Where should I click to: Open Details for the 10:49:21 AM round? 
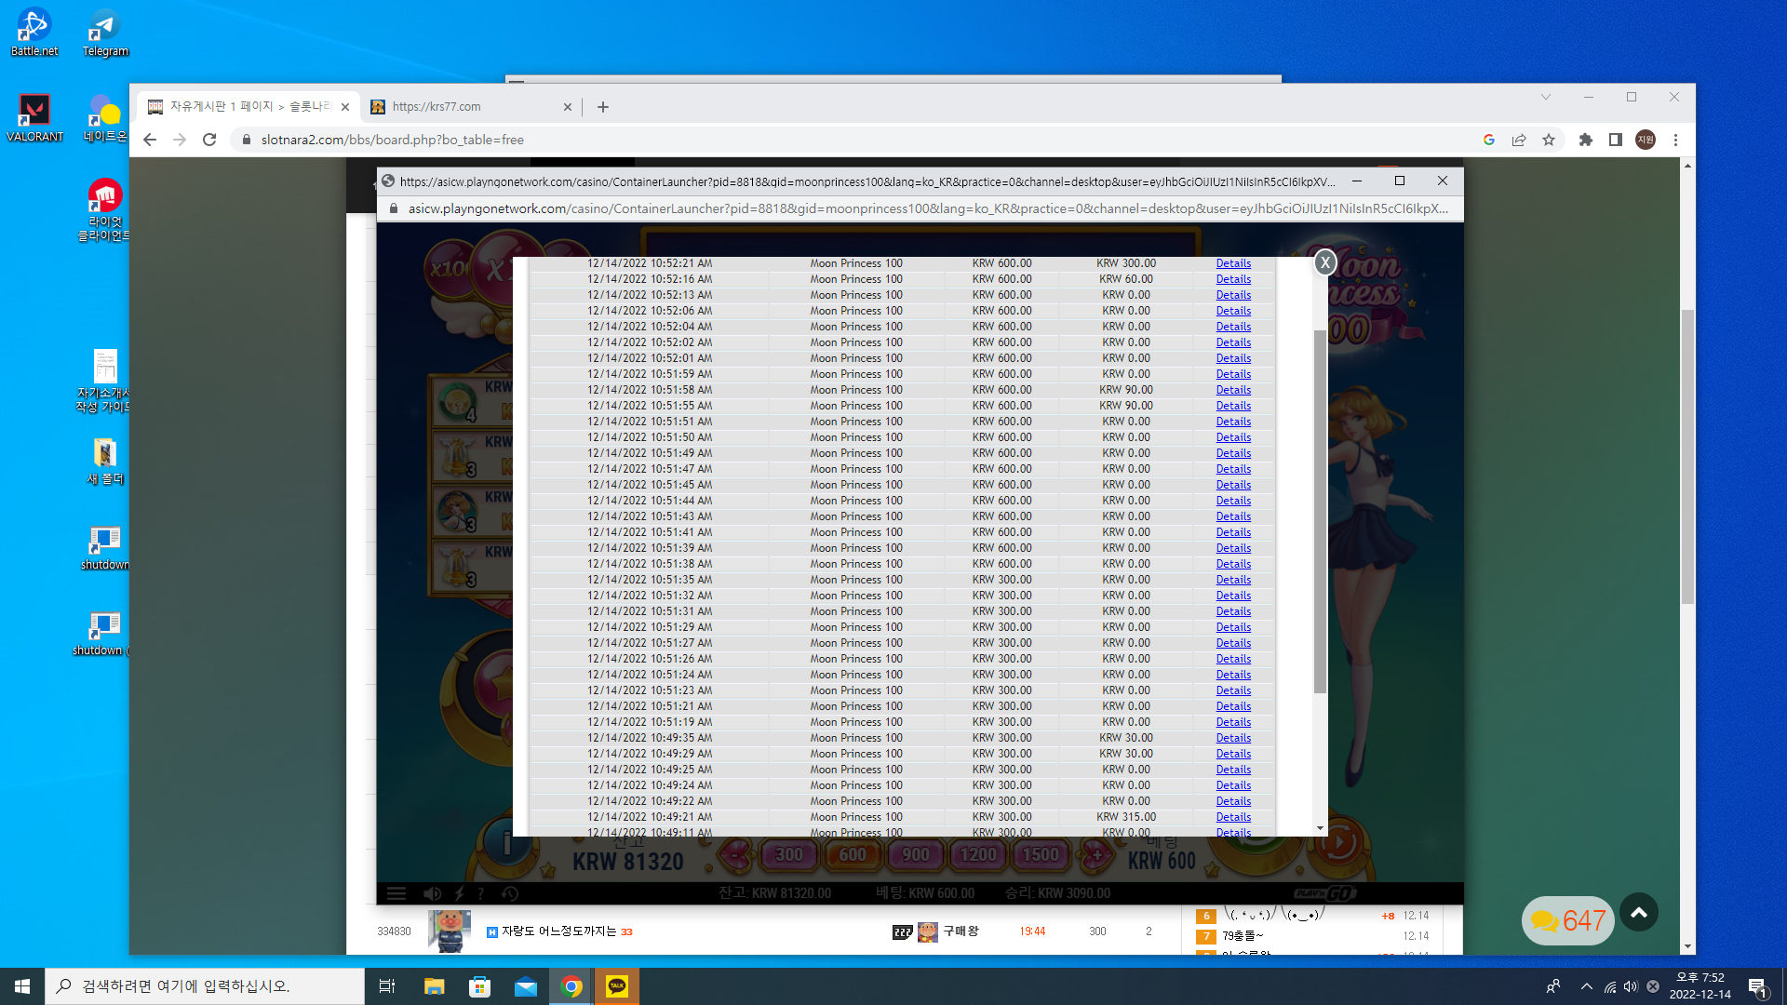1233,817
